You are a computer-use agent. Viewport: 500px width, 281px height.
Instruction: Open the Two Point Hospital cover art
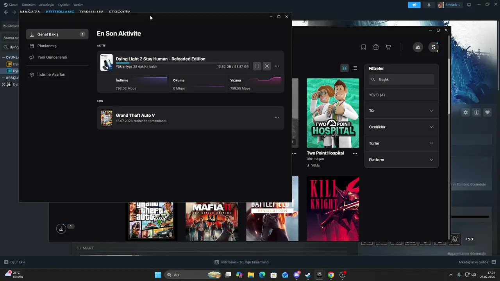[x=333, y=113]
